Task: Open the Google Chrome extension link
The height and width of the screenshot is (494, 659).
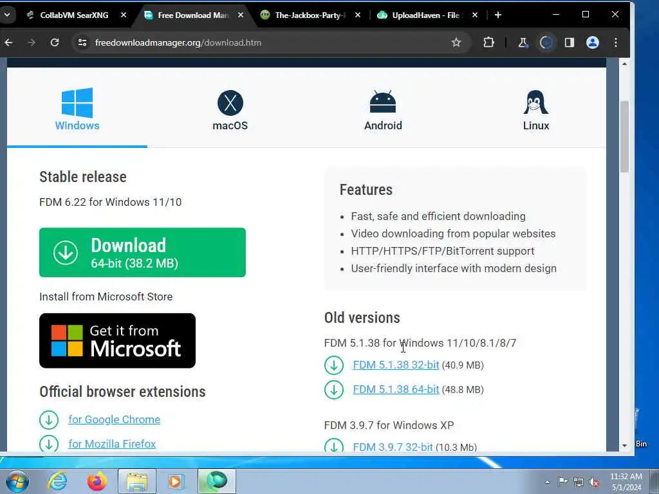Action: click(x=114, y=419)
